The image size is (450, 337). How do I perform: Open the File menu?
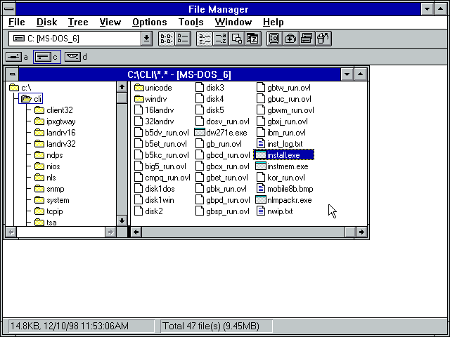tap(17, 22)
